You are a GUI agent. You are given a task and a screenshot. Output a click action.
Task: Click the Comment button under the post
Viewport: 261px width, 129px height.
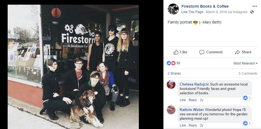pos(211,52)
